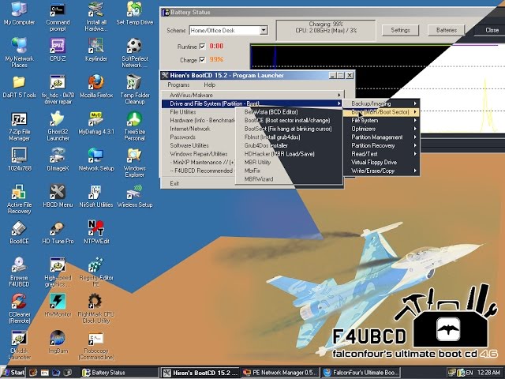Launch Active File Recovery icon

pyautogui.click(x=19, y=199)
